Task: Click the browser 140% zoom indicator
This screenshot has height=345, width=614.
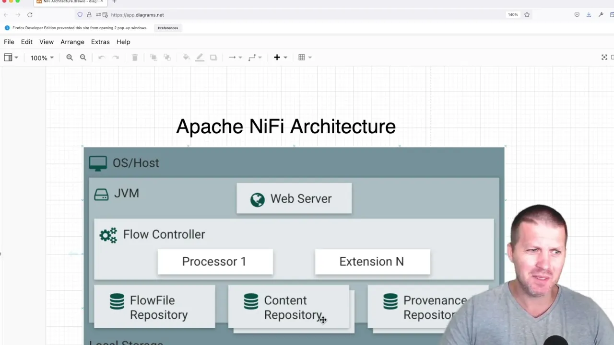Action: click(513, 15)
